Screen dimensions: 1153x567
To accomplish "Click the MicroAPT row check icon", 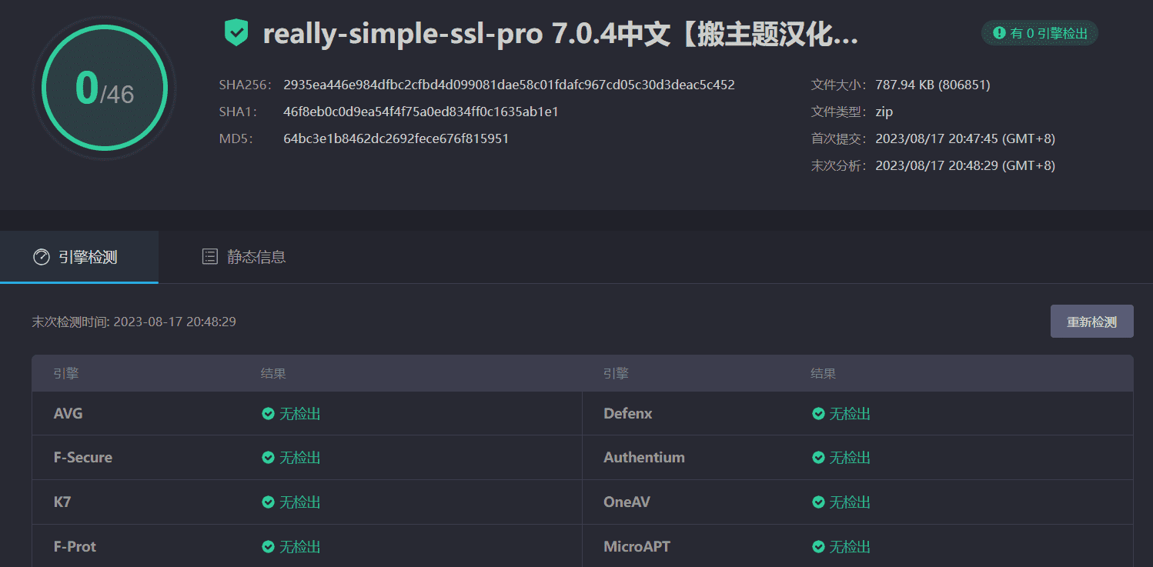I will [818, 547].
